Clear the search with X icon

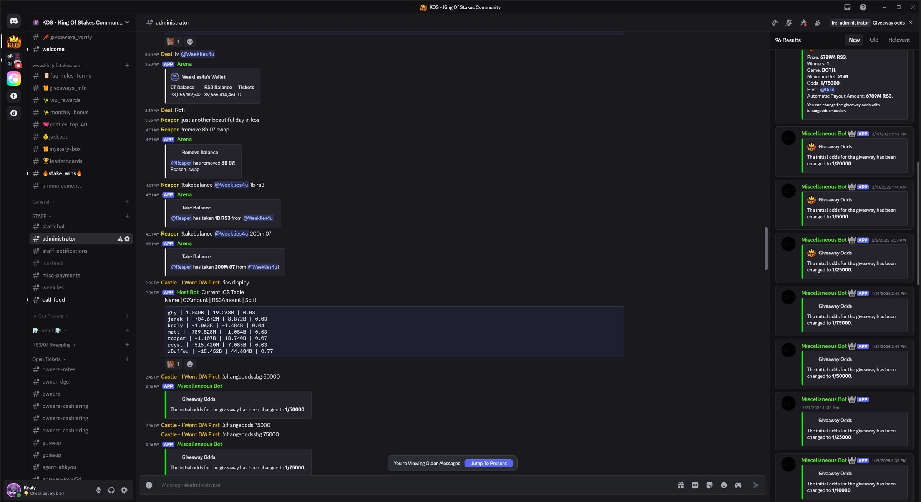pyautogui.click(x=910, y=23)
